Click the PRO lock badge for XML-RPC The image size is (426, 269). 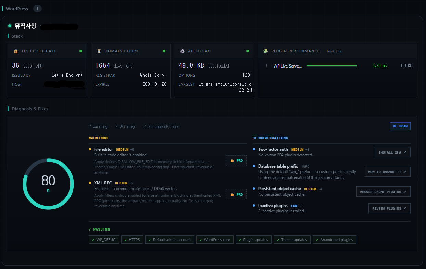(x=236, y=194)
